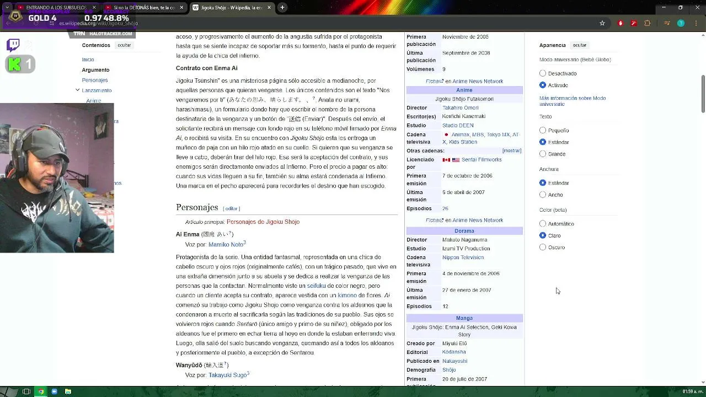Click anime episode count 26 link
The image size is (706, 397).
tap(445, 208)
